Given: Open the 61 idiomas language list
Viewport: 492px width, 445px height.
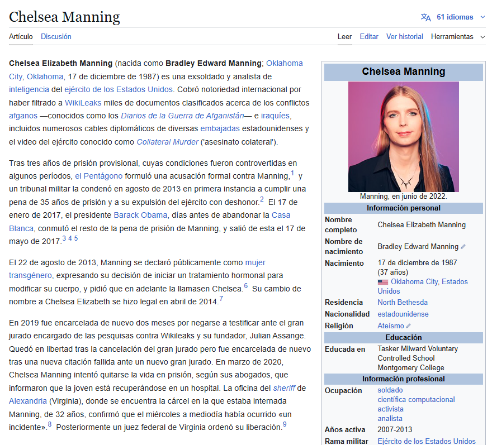Looking at the screenshot, I should tap(455, 17).
